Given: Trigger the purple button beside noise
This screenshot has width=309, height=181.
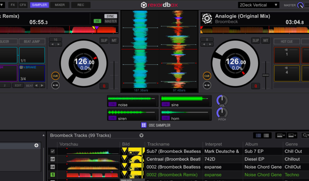Looking at the screenshot, I should tap(112, 104).
